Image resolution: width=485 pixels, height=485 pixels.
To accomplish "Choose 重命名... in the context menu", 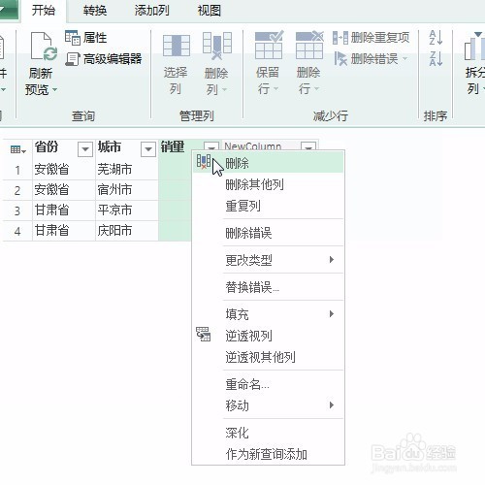I will [x=268, y=384].
